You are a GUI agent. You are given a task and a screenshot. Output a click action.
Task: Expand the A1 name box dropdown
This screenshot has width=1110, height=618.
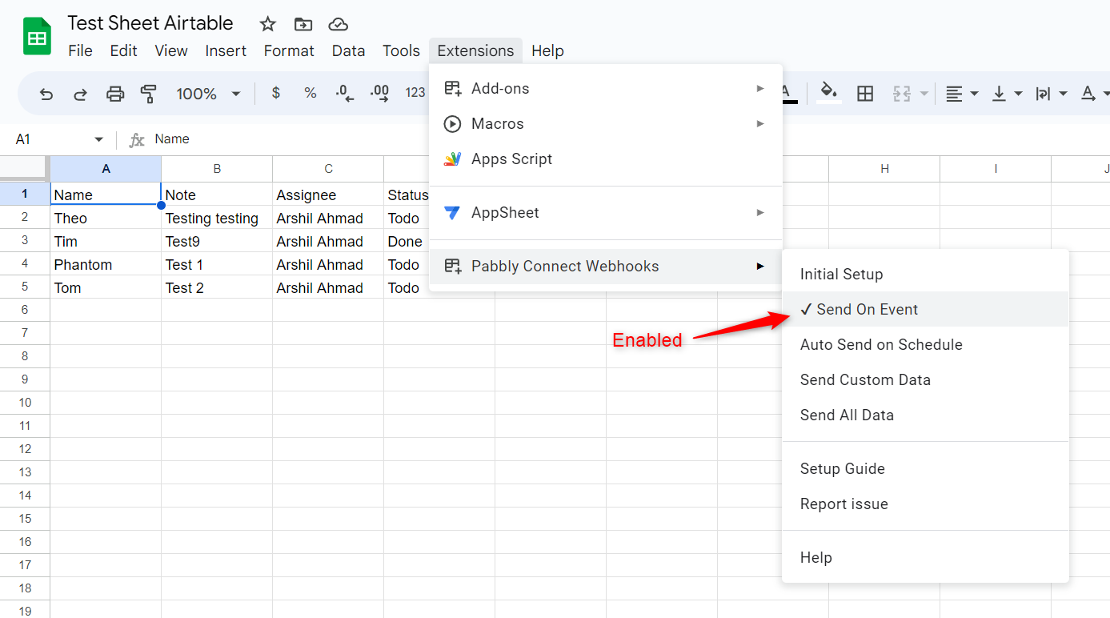click(x=98, y=139)
